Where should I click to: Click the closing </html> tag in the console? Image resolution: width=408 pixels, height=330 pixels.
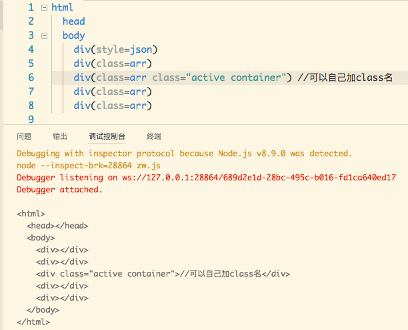click(x=33, y=322)
